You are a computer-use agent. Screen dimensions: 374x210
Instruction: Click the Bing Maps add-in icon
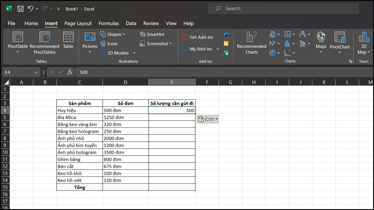click(x=226, y=43)
